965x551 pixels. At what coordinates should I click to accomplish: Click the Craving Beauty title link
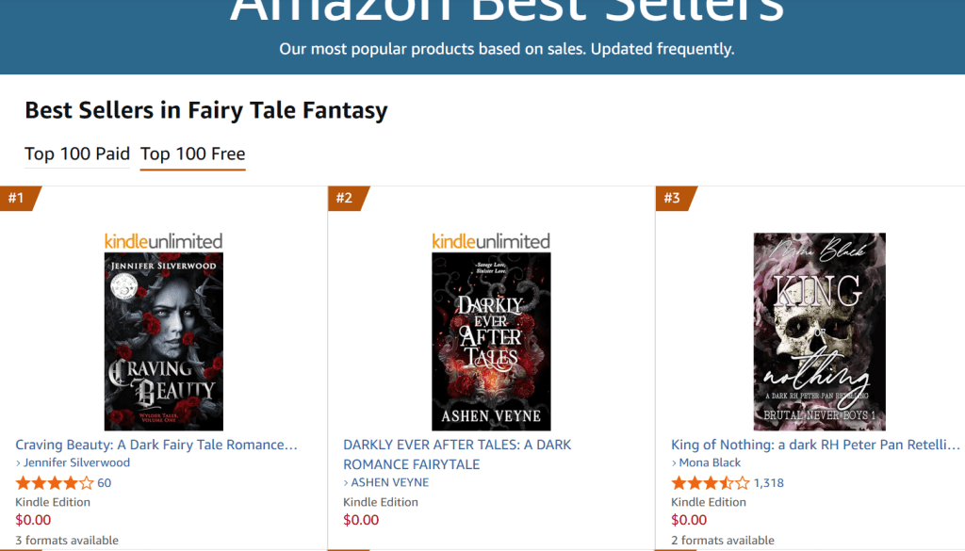(x=156, y=445)
